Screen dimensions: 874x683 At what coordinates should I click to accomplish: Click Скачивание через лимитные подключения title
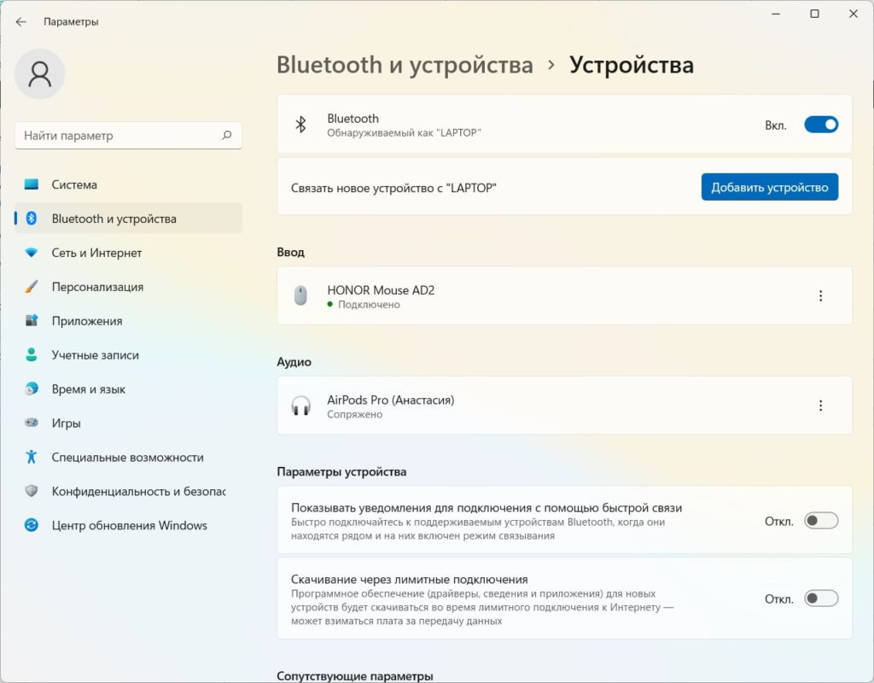point(409,580)
